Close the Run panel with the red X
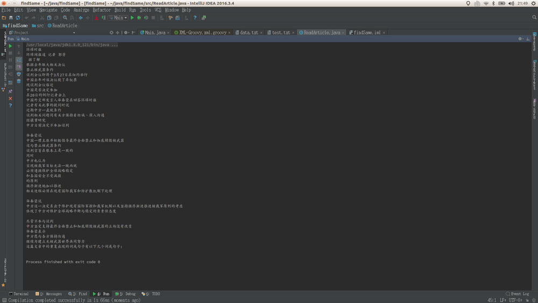538x303 pixels. tap(10, 98)
